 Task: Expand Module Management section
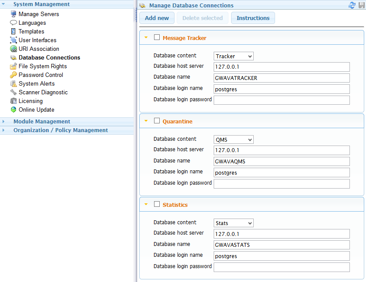point(41,122)
